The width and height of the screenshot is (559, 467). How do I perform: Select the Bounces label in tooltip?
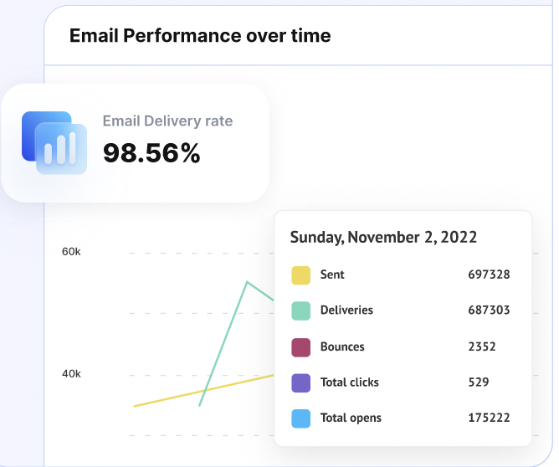pos(342,346)
